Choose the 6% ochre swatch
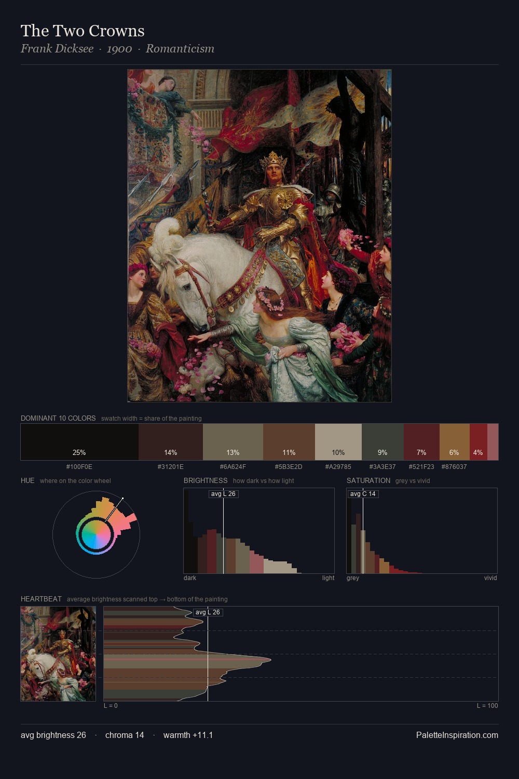The height and width of the screenshot is (779, 519). coord(455,442)
